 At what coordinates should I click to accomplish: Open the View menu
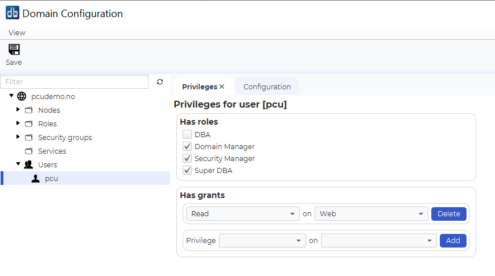pos(16,33)
